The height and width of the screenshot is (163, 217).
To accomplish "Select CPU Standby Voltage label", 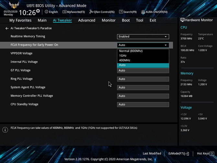I will click(24, 104).
